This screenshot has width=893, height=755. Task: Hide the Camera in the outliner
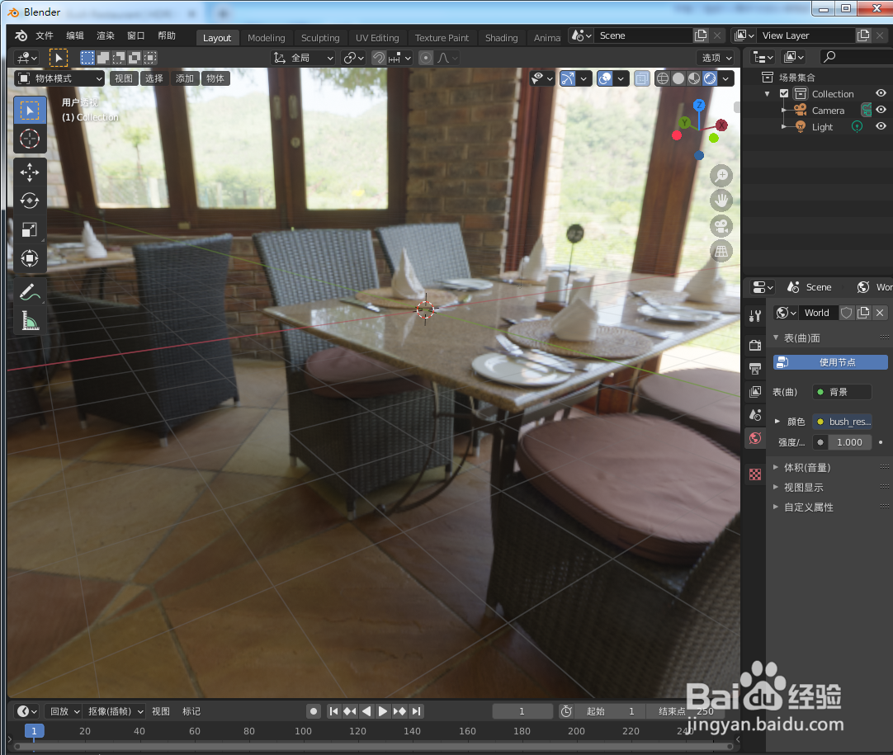tap(880, 110)
